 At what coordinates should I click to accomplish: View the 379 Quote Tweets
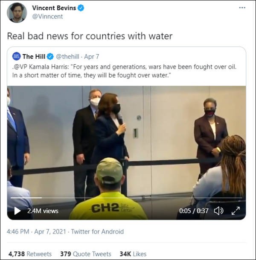(85, 254)
